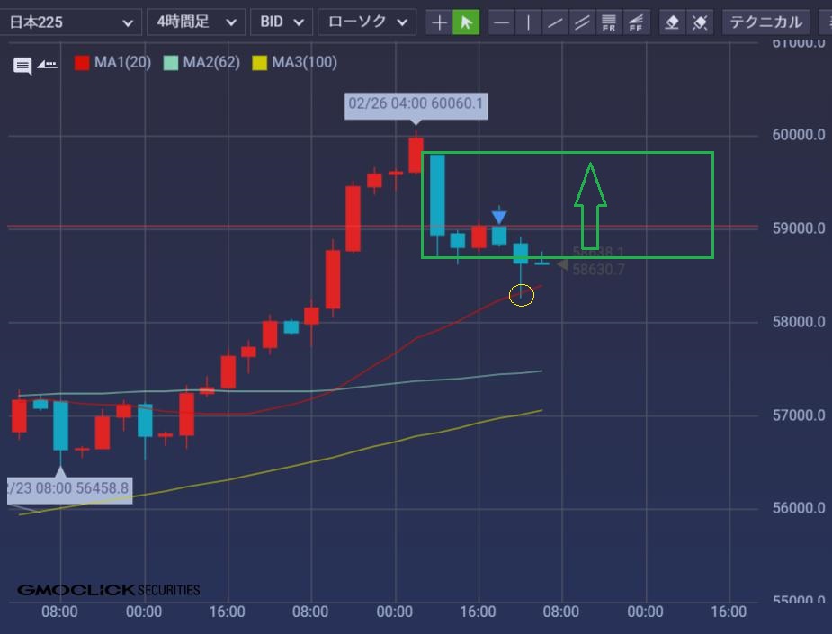This screenshot has width=832, height=634.
Task: Select the horizontal line drawing tool
Action: pos(502,22)
